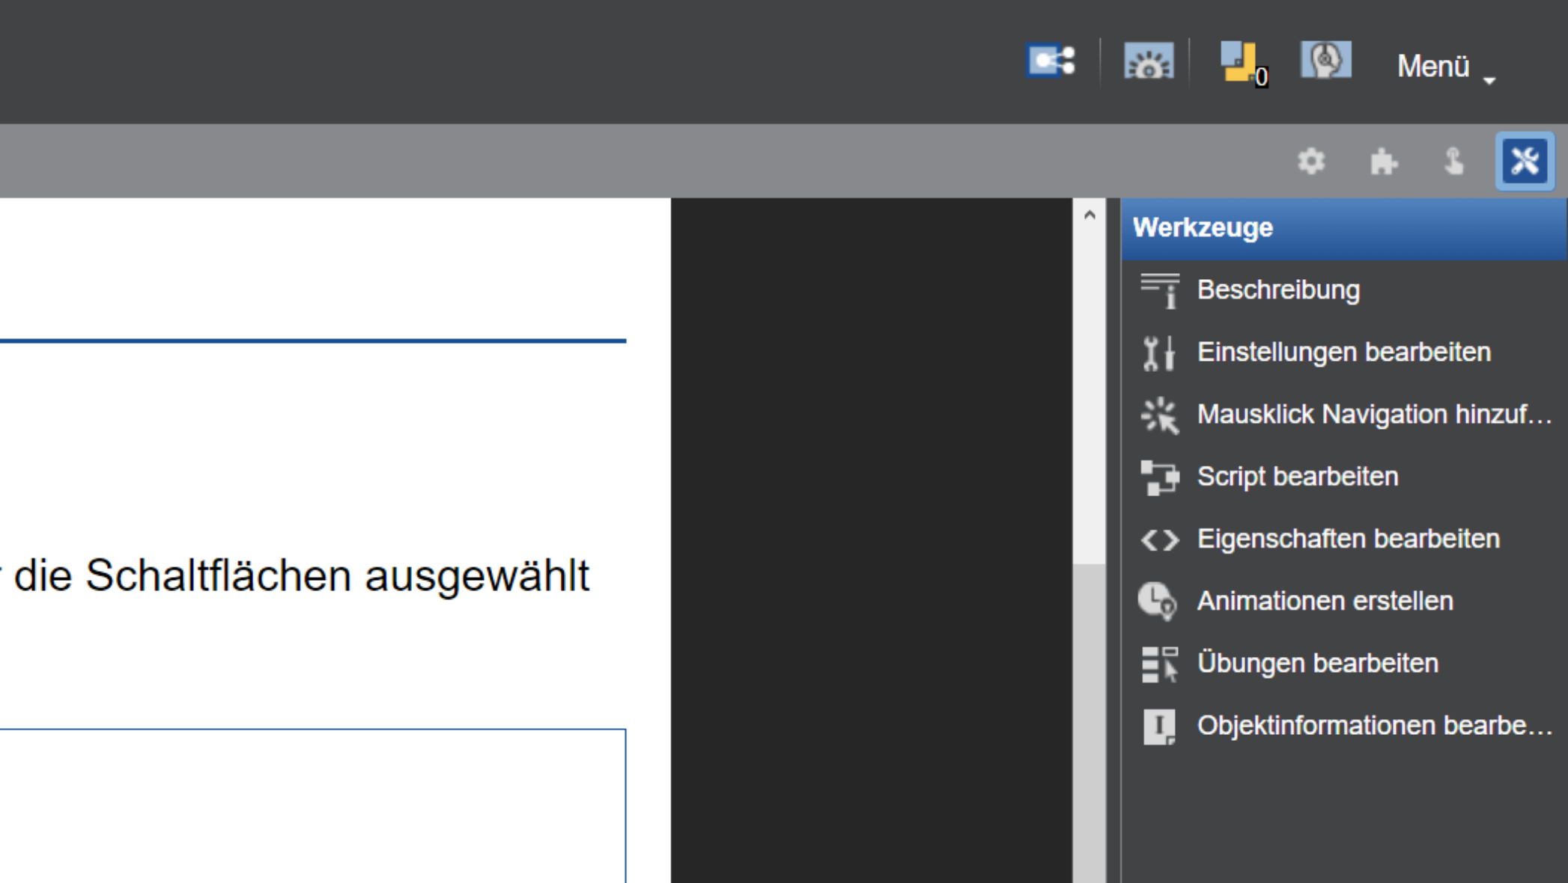
Task: Click the wrench icon for Einstellungen bearbeiten
Action: [1159, 352]
